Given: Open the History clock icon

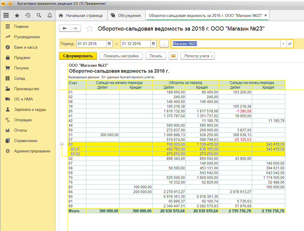Looking at the screenshot, I should (x=28, y=15).
